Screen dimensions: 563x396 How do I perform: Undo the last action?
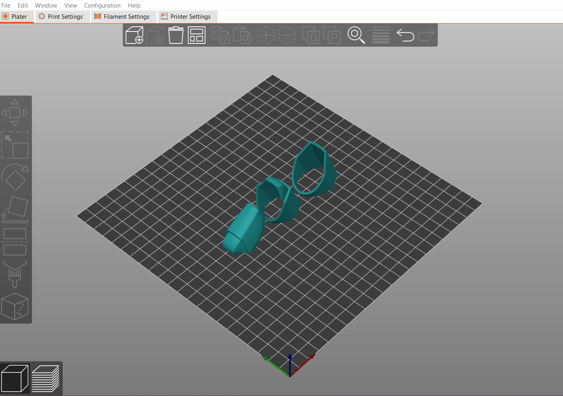pyautogui.click(x=405, y=35)
